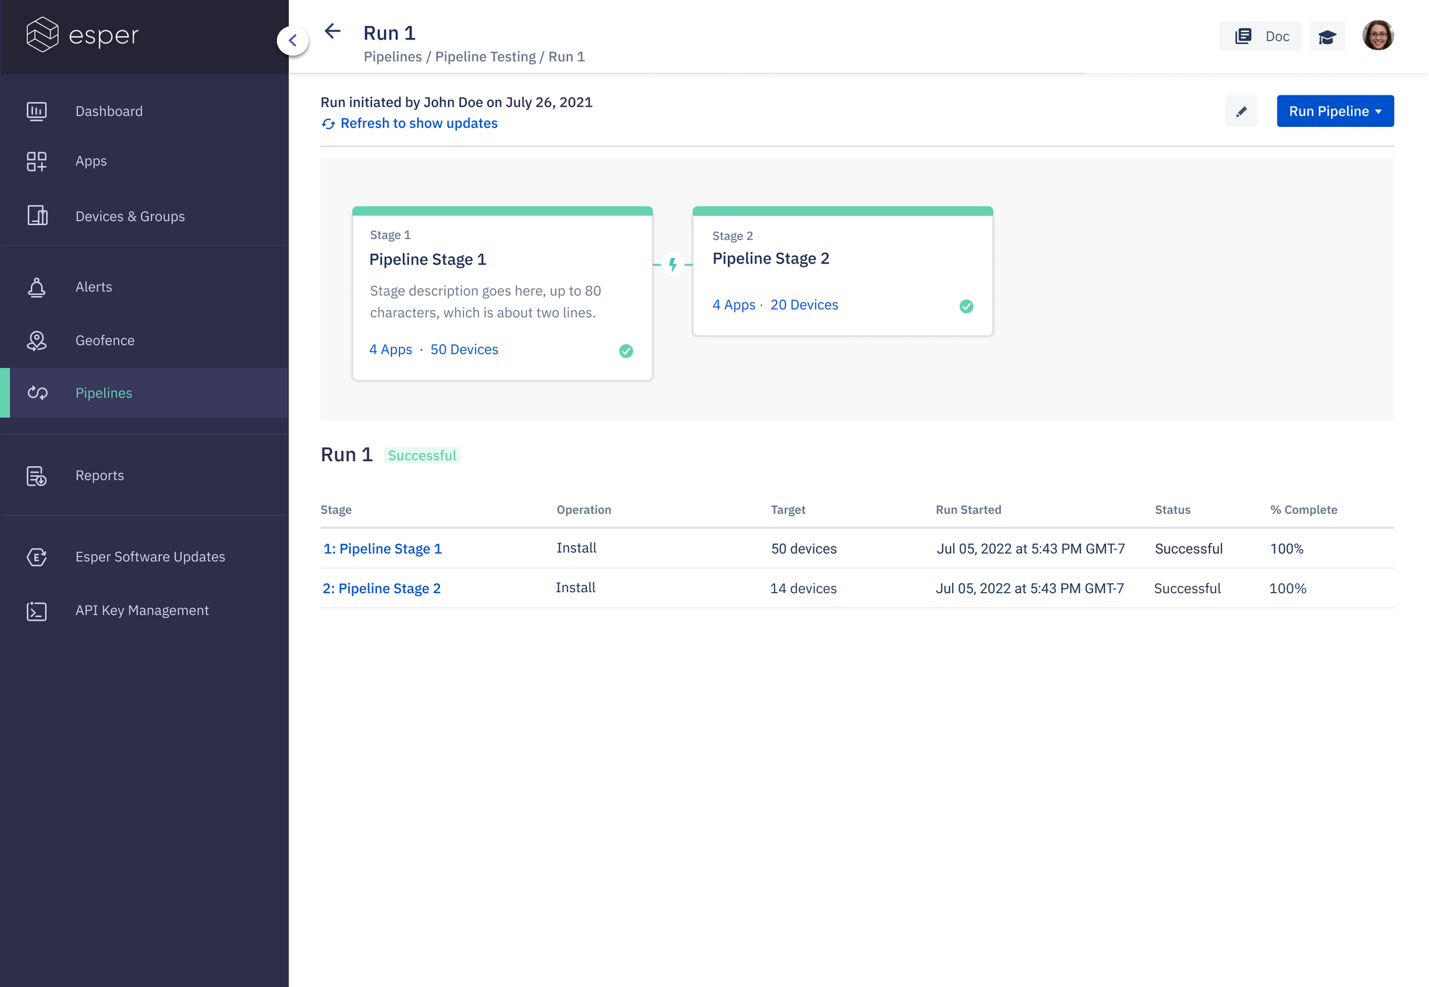
Task: Click the green checkmark on Pipeline Stage 2 card
Action: tap(966, 306)
